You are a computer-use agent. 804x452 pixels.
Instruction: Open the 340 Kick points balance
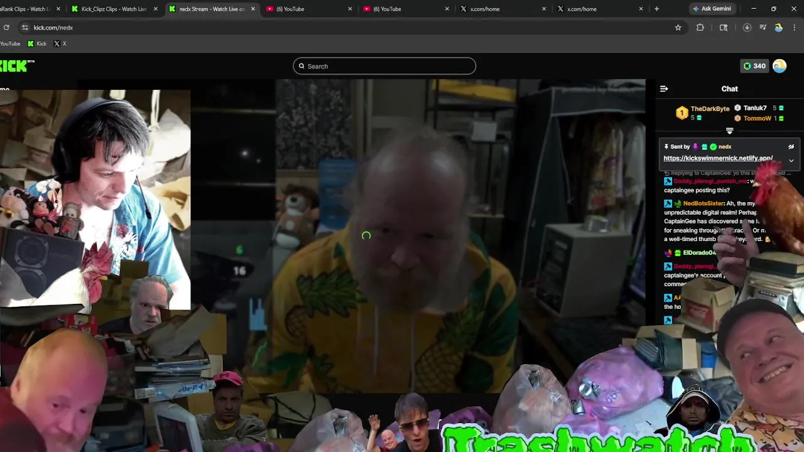tap(754, 66)
